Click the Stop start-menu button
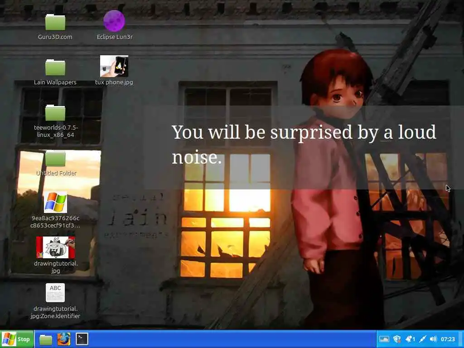This screenshot has width=464, height=348. (17, 339)
